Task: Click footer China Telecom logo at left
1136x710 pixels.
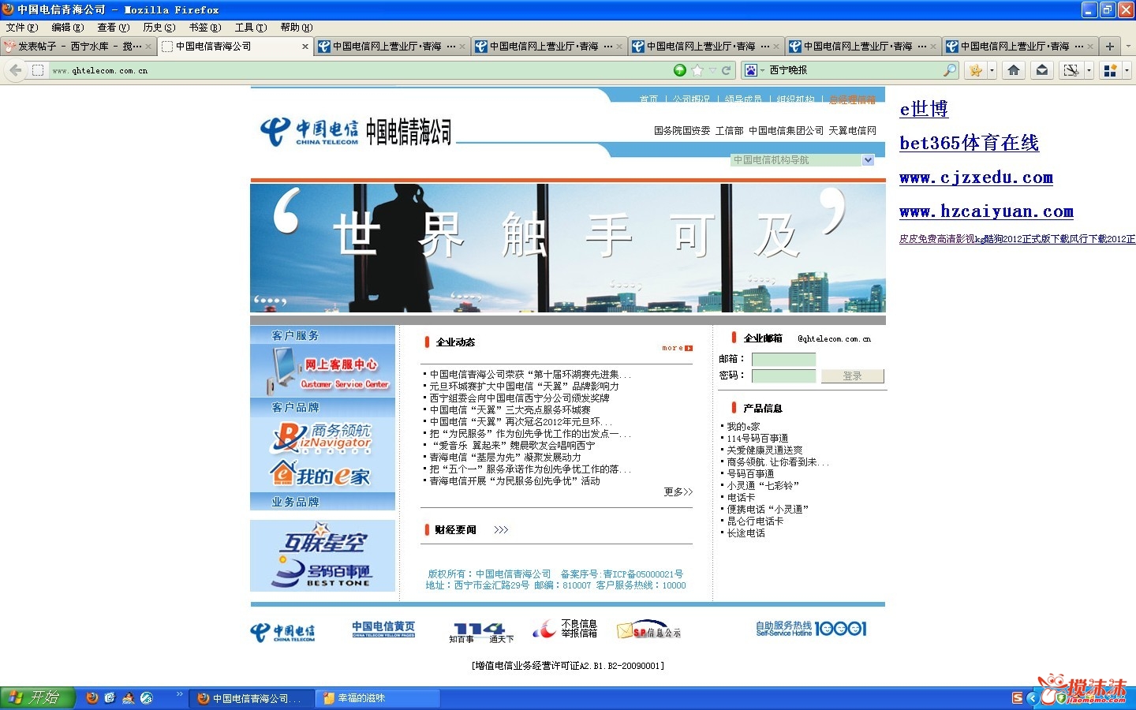Action: point(282,632)
